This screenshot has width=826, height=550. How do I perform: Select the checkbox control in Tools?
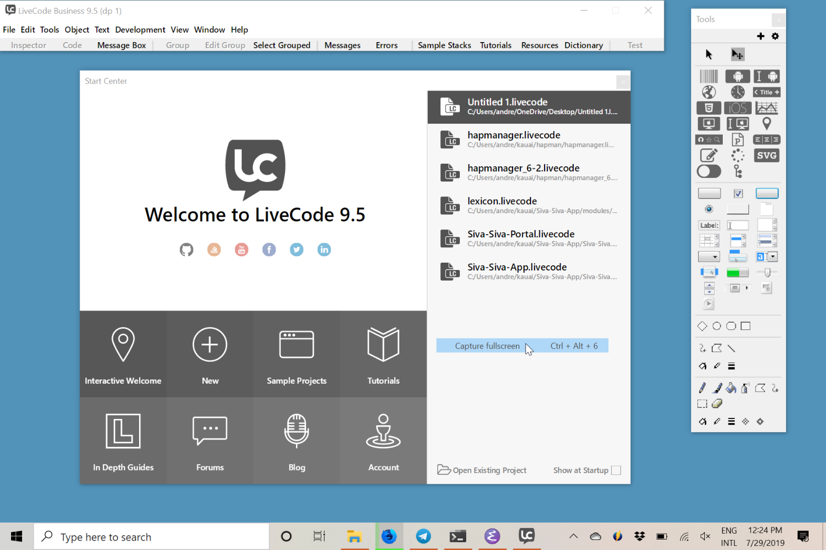[x=738, y=194]
